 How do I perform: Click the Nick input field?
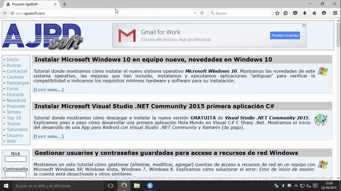coord(15,159)
